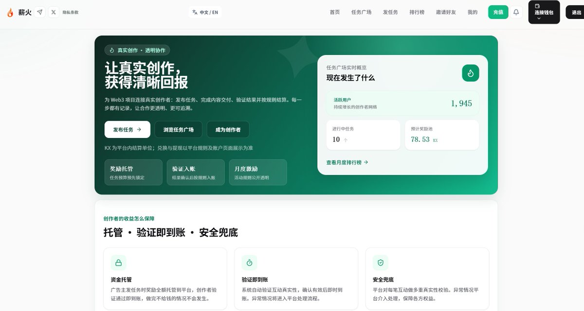Select the 验证入账 feature card
Image resolution: width=584 pixels, height=311 pixels.
pyautogui.click(x=196, y=172)
